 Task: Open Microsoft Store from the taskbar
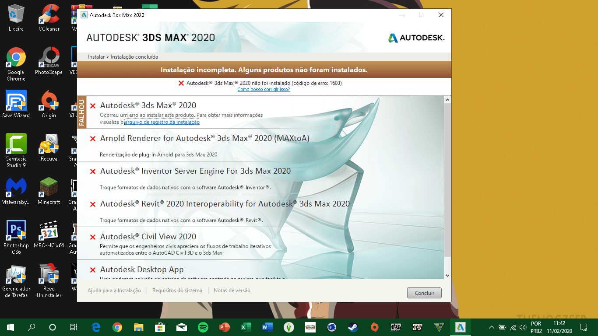pyautogui.click(x=160, y=327)
